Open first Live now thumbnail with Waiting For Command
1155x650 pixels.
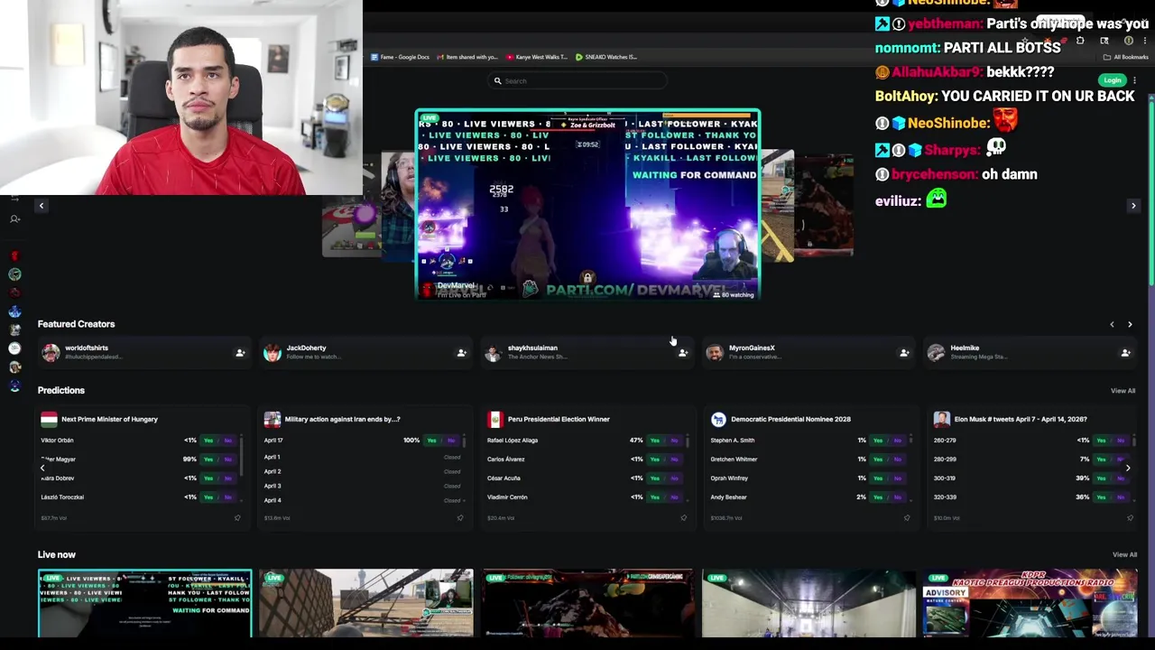[144, 603]
